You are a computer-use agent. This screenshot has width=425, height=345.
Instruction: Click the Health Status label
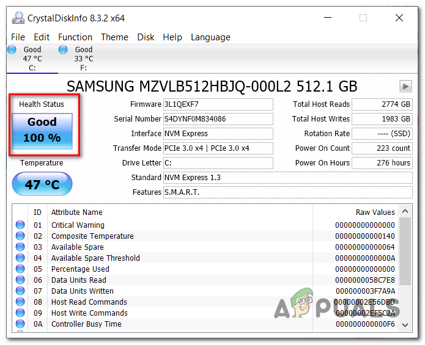(x=42, y=104)
